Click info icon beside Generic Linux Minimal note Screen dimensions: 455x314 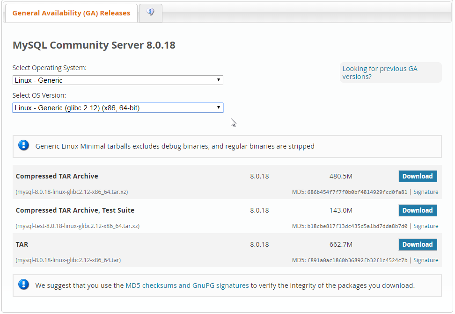click(23, 145)
